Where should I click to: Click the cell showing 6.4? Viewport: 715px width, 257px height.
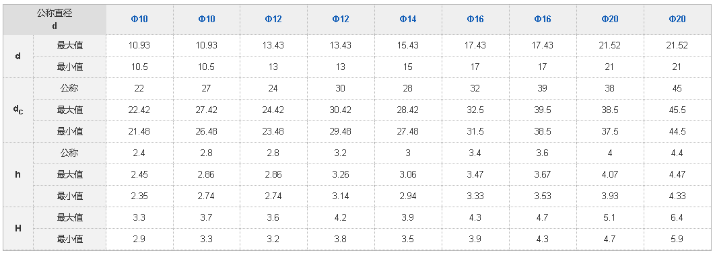tap(677, 218)
